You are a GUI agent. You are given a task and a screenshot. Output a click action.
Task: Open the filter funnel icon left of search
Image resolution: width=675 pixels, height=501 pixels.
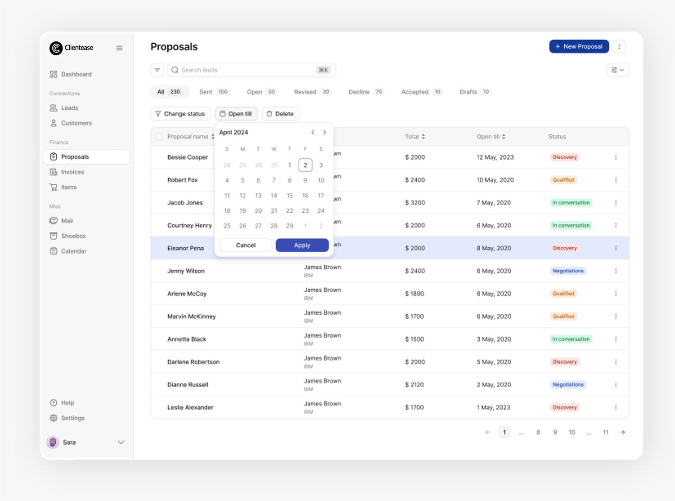(157, 70)
